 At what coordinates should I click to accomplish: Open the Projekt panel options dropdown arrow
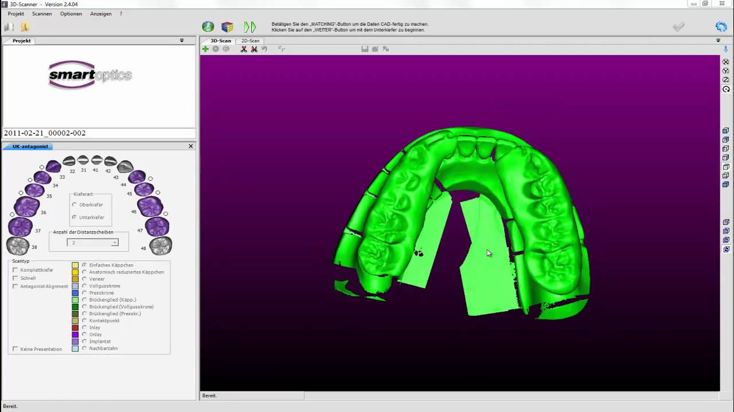182,41
